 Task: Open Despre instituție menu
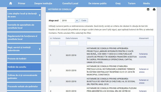[43, 4]
